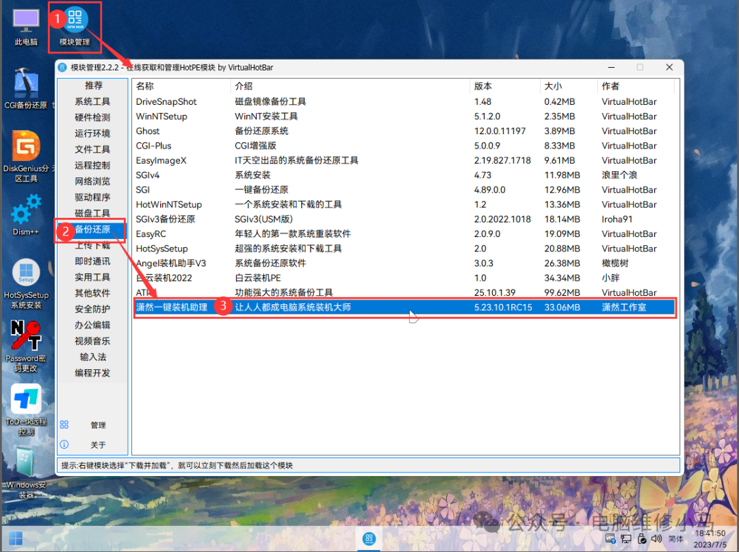Sort by the 作者 column header

(636, 86)
